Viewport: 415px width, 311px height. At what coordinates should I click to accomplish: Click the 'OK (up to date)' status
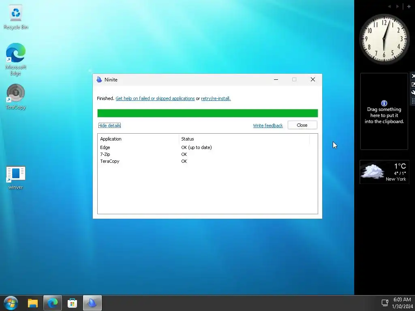[x=197, y=147]
